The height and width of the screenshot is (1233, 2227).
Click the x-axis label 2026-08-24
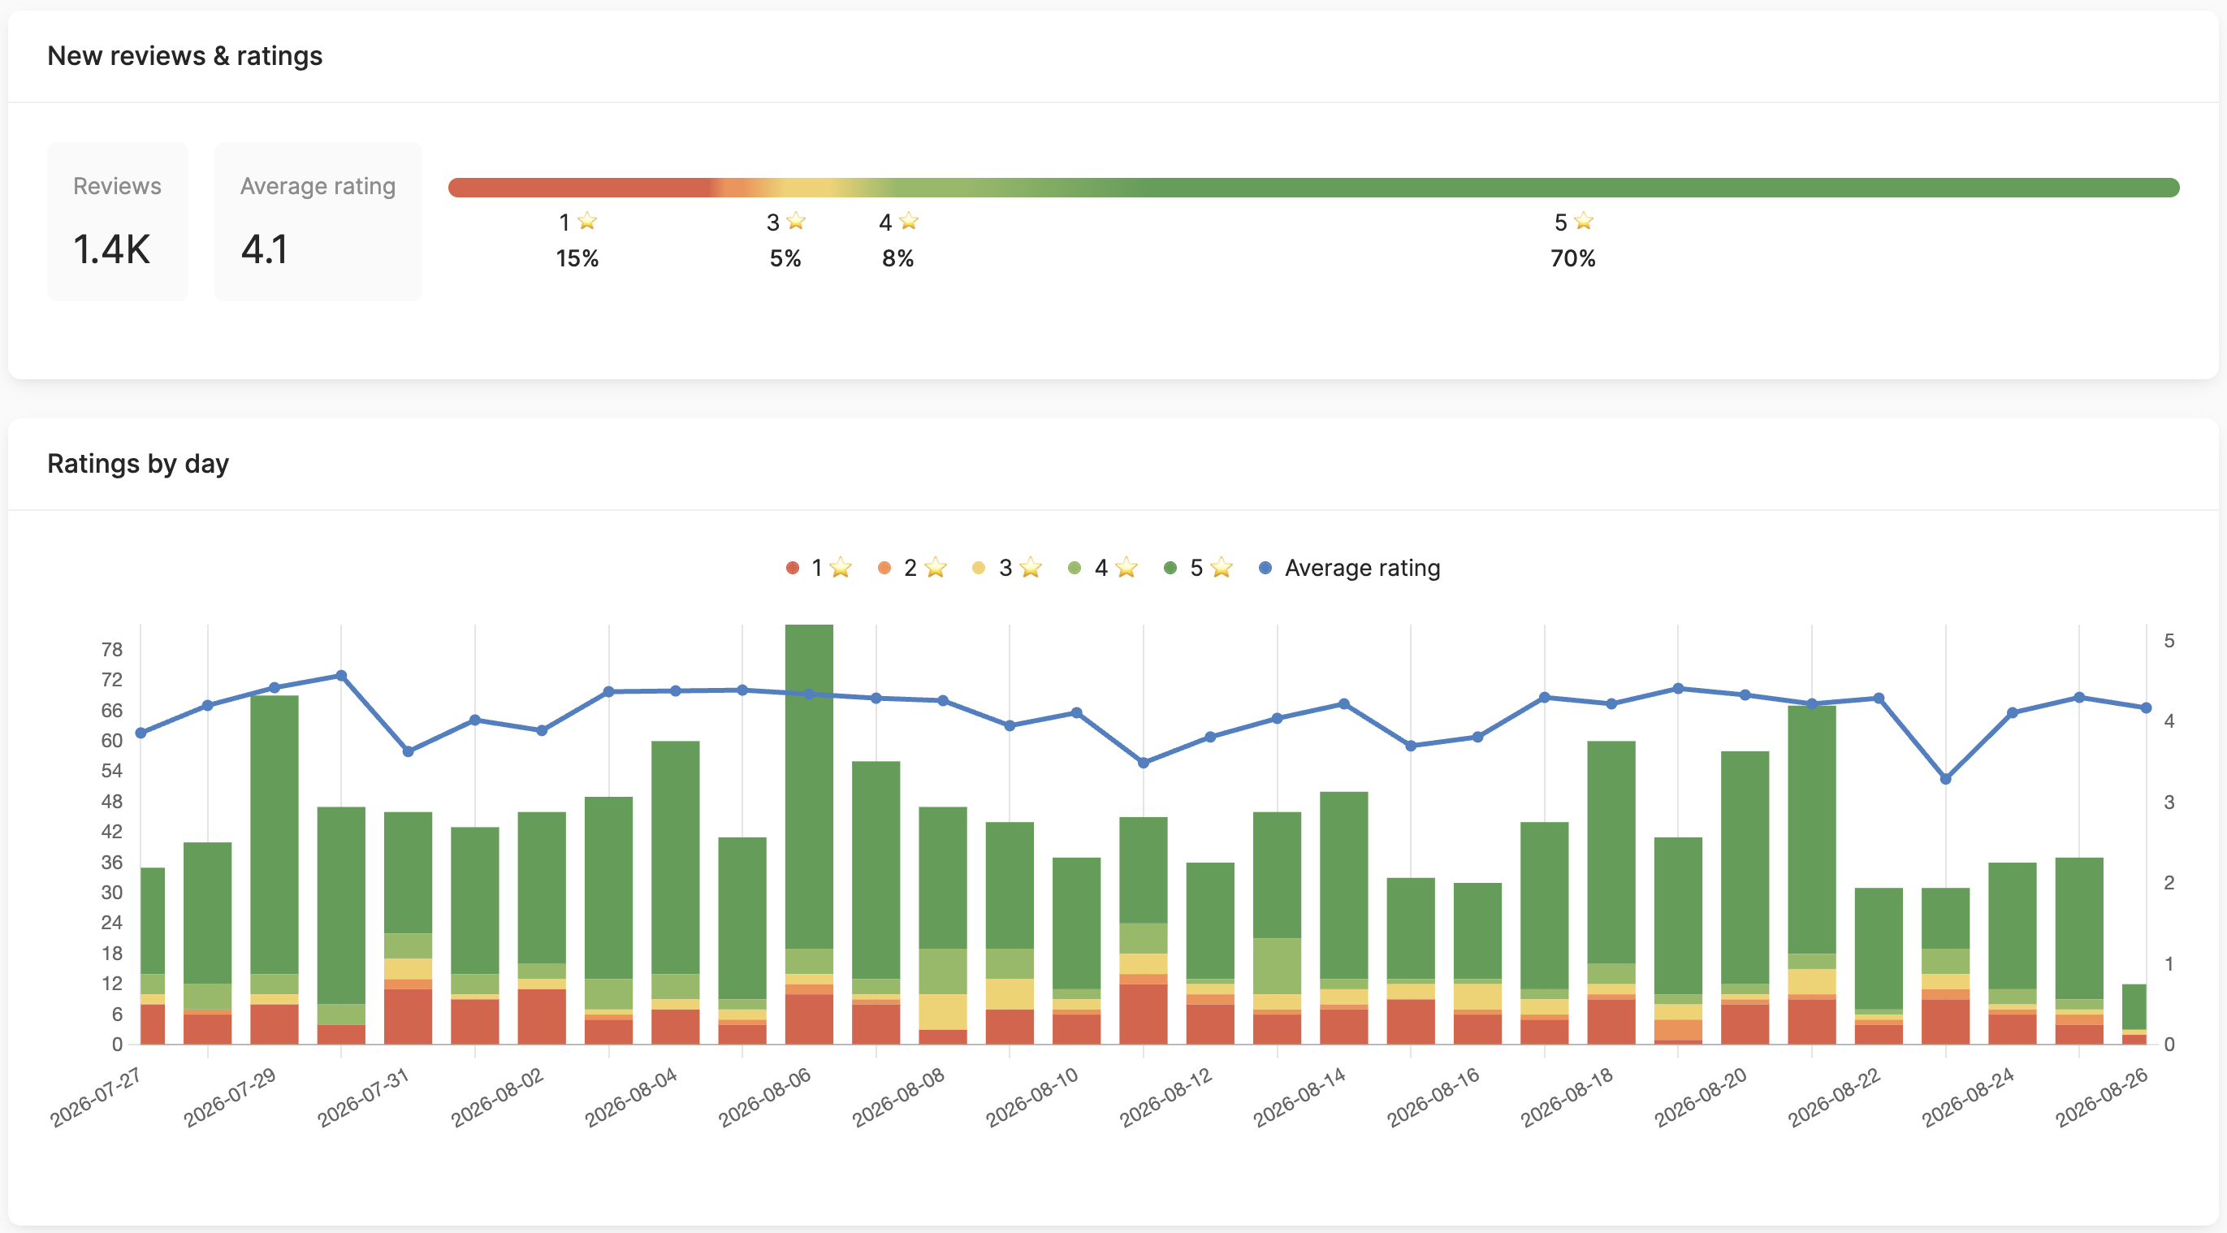[x=1967, y=1097]
